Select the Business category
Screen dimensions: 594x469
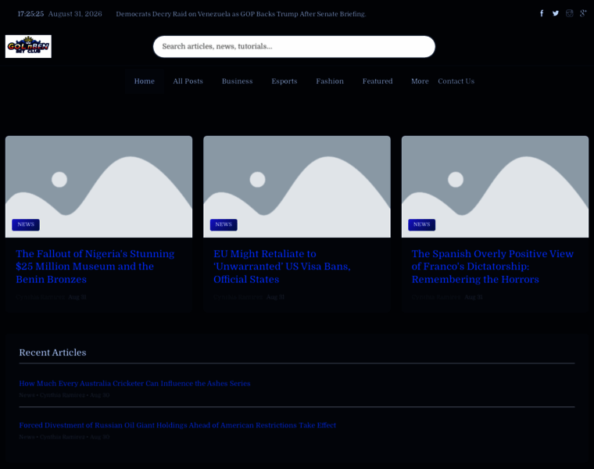(237, 81)
